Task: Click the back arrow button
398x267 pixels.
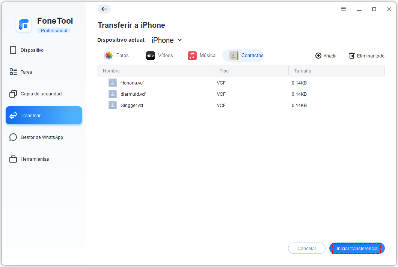Action: pyautogui.click(x=104, y=9)
